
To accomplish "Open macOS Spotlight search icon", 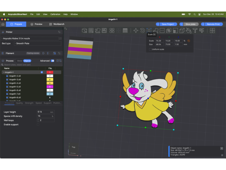I will tap(195, 14).
